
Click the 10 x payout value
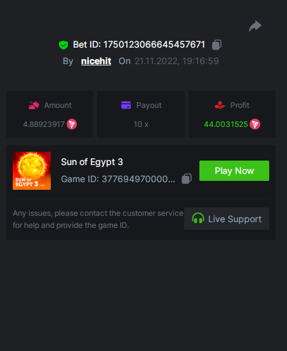click(141, 124)
